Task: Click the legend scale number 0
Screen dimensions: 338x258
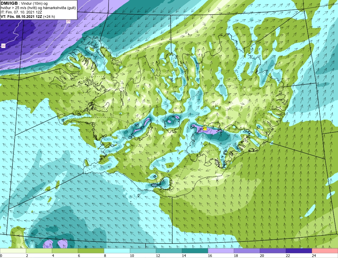Action: click(1, 256)
